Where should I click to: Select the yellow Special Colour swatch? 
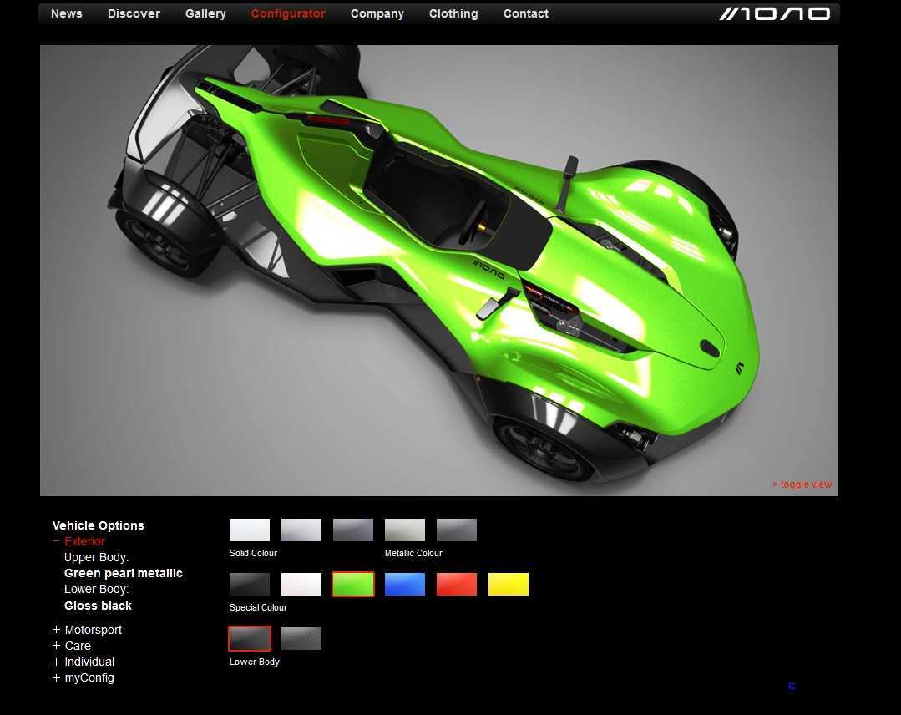click(508, 584)
